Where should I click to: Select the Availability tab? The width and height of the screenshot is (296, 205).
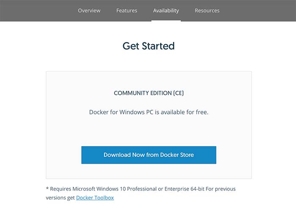tap(166, 11)
